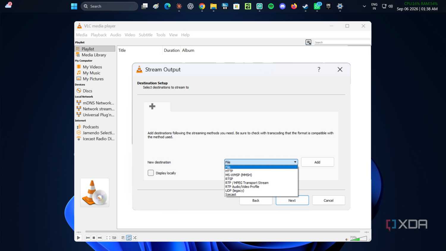Choose RTP Audio/Video Profile option
The width and height of the screenshot is (446, 251).
click(261, 187)
